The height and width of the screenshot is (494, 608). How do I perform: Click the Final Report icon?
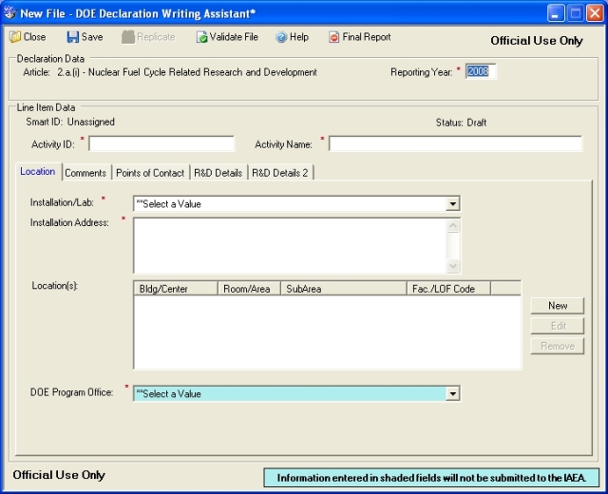[x=333, y=37]
